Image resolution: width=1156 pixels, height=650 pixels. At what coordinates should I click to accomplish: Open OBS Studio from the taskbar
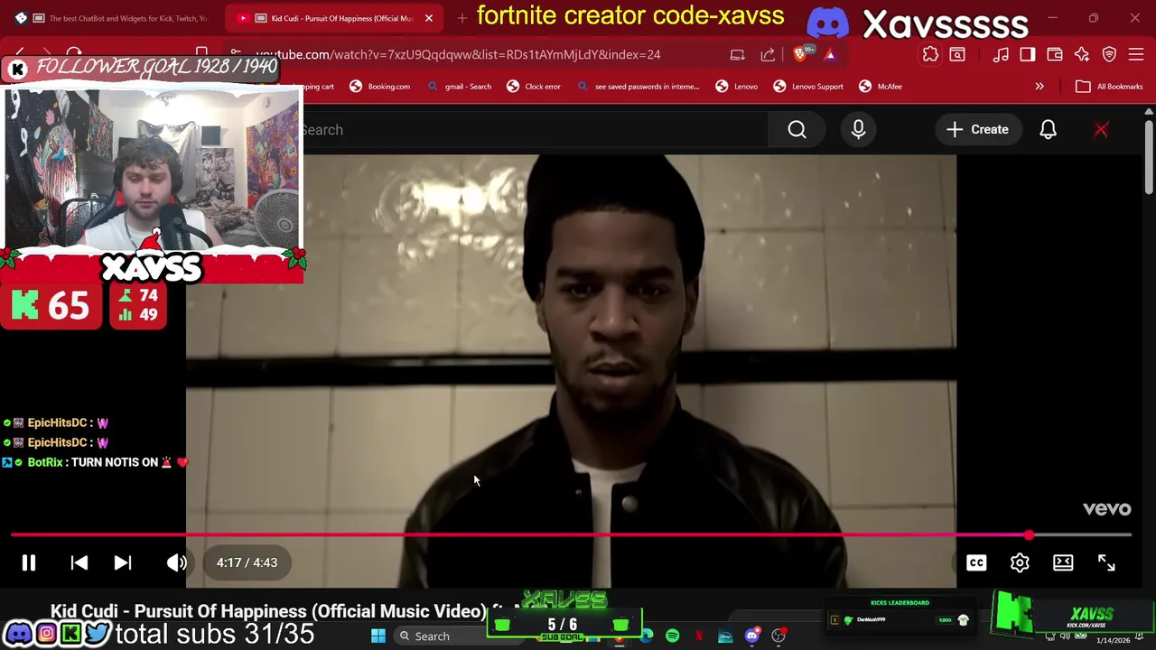[x=778, y=636]
